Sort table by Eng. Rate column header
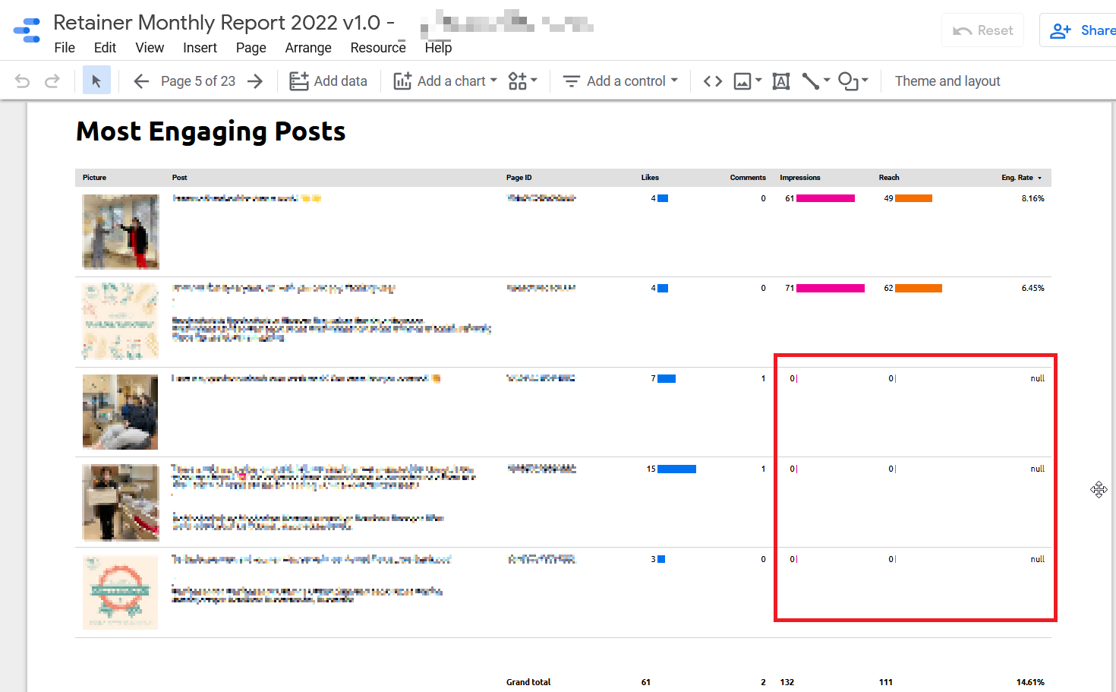1116x692 pixels. click(1017, 178)
